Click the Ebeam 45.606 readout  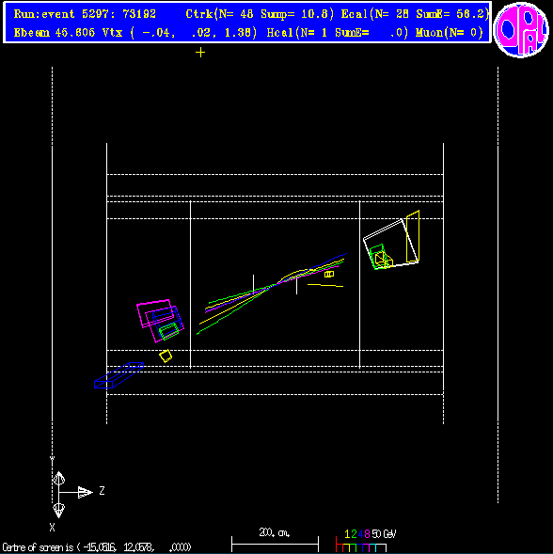[x=54, y=33]
